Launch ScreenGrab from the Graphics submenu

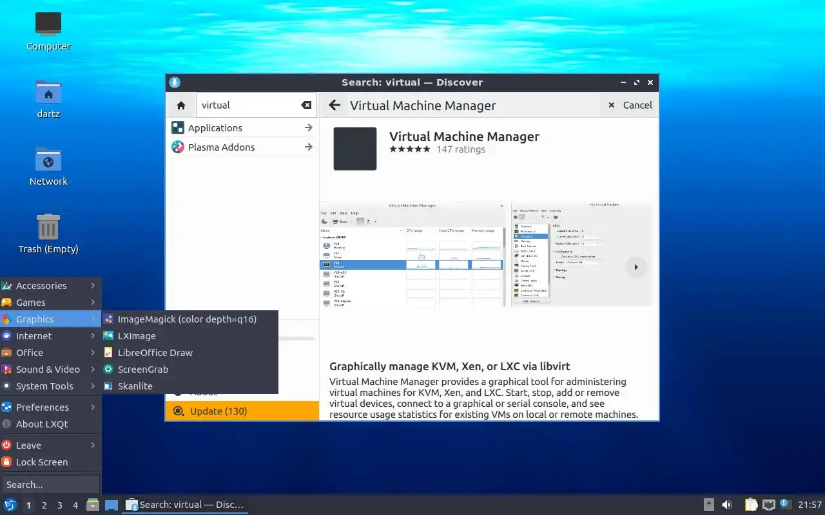pos(190,370)
